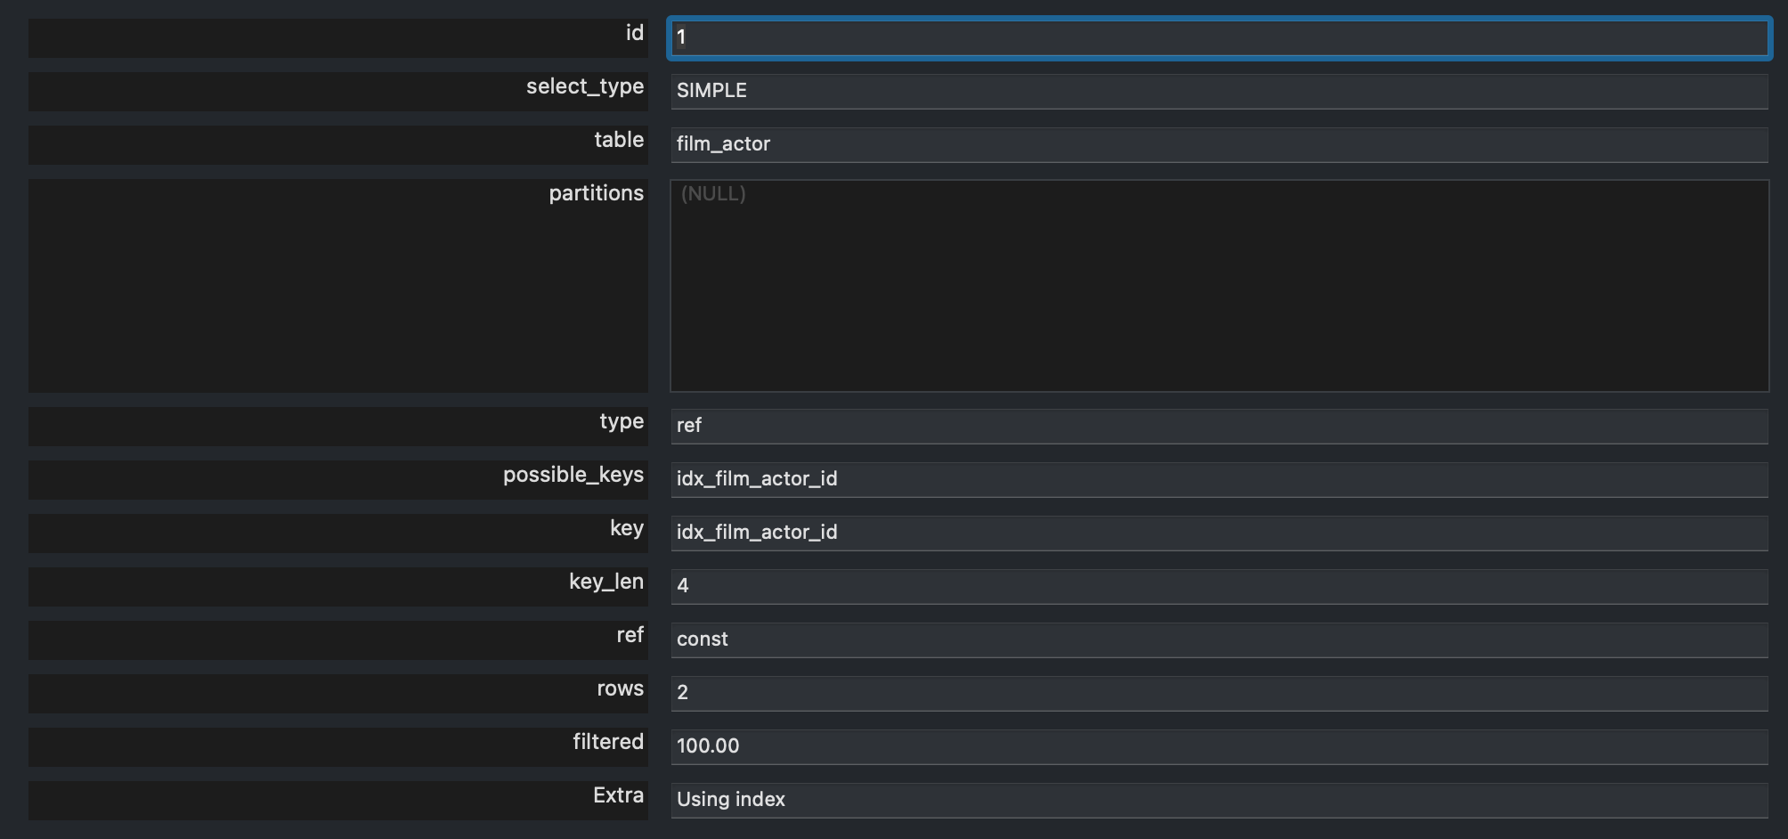Focus the Extra field with Using index
This screenshot has height=839, width=1788.
pyautogui.click(x=1218, y=800)
